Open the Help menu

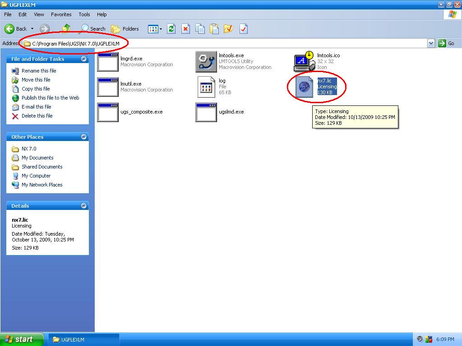tap(102, 14)
